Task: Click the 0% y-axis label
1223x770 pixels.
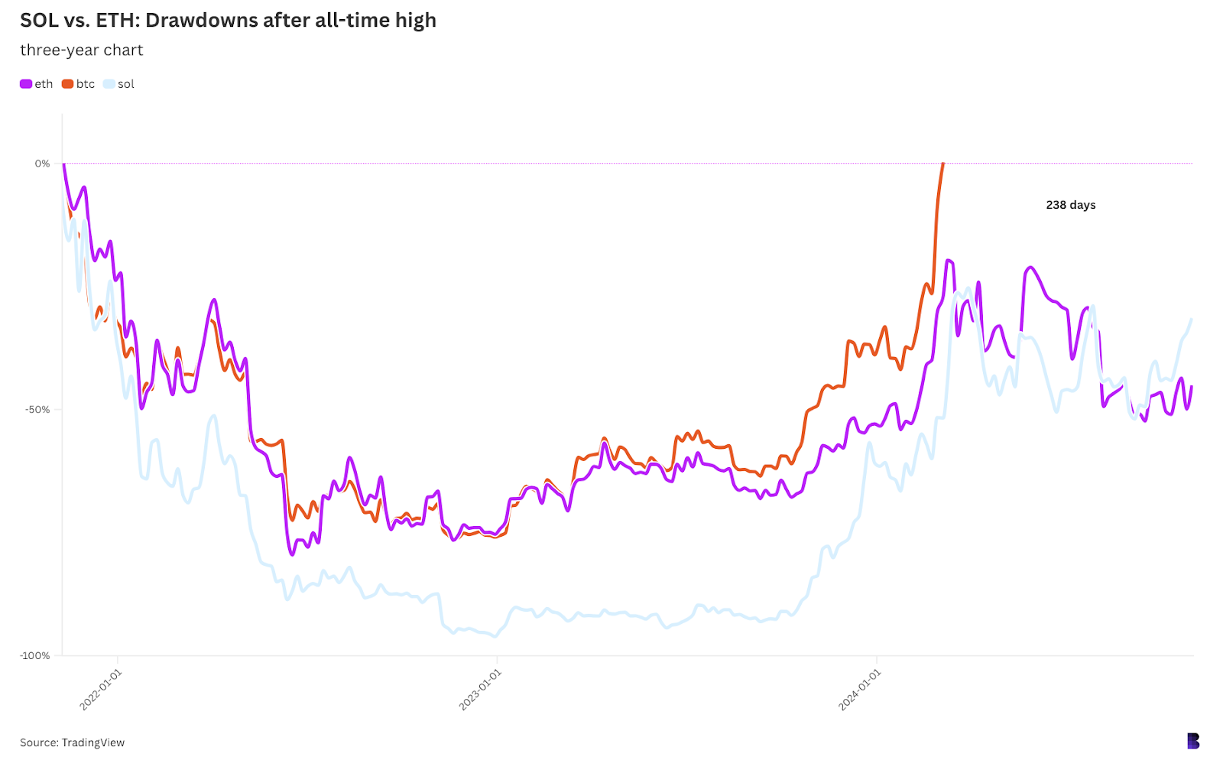Action: (x=42, y=164)
